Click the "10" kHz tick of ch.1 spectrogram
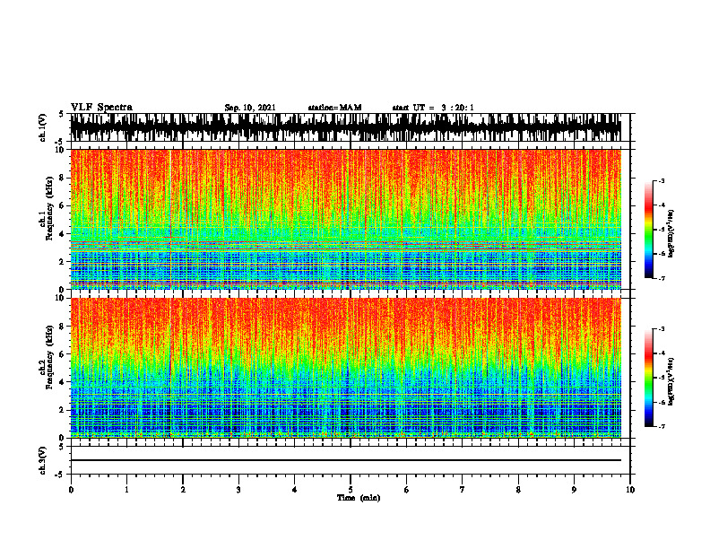 click(x=61, y=150)
